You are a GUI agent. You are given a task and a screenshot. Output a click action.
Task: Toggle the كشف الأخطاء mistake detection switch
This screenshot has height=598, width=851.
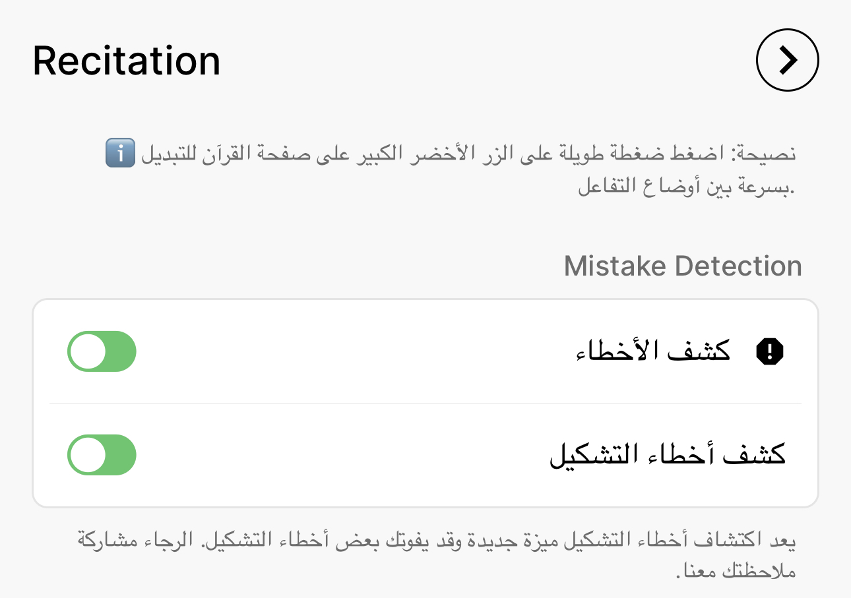[x=102, y=351]
